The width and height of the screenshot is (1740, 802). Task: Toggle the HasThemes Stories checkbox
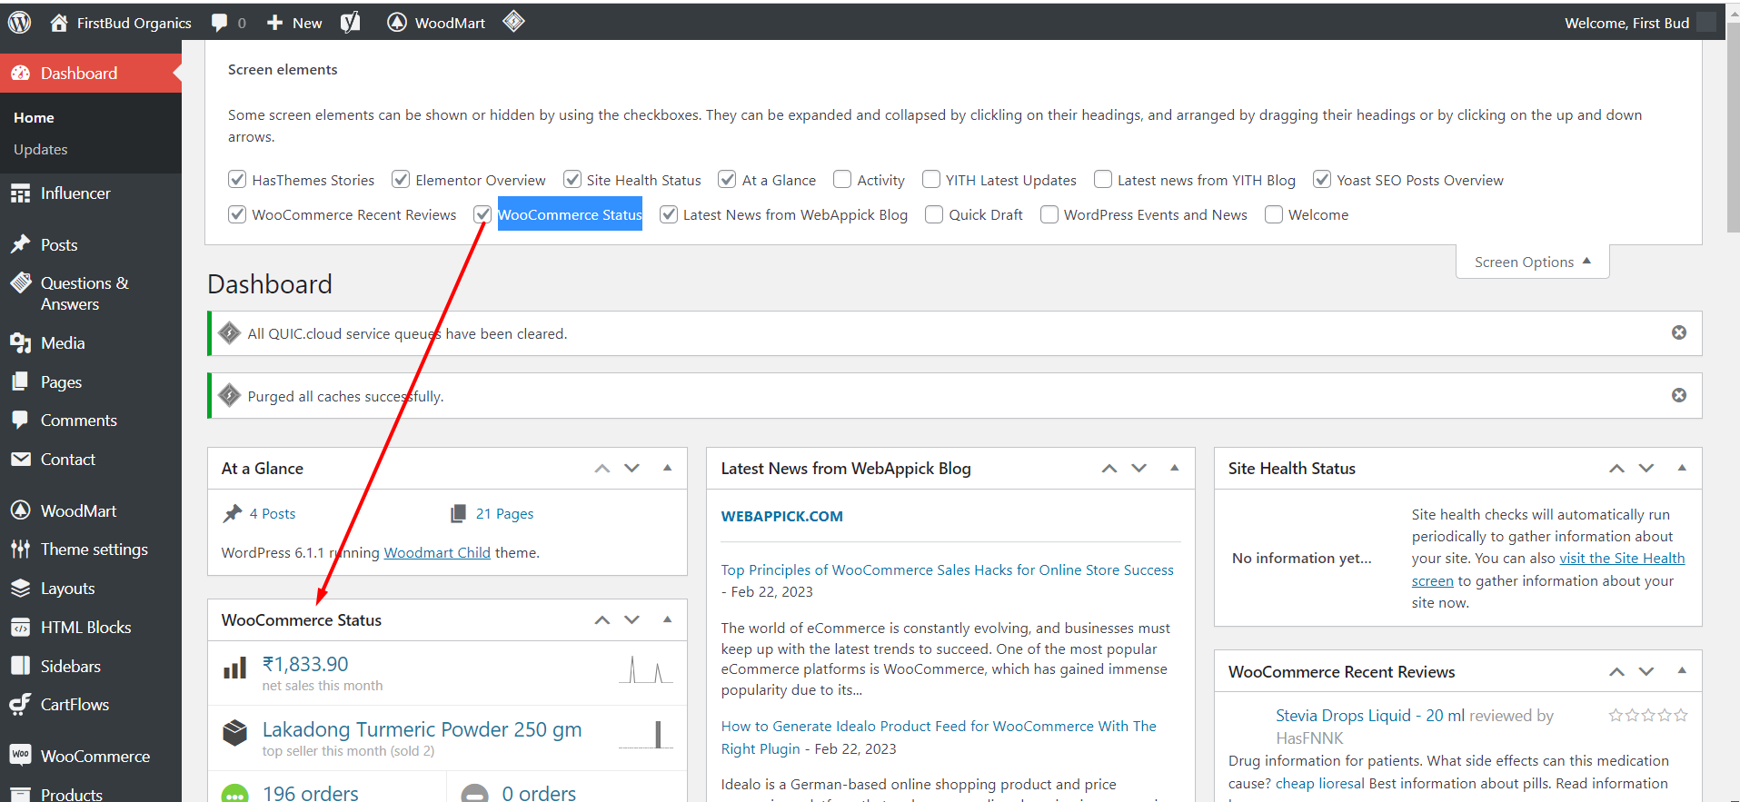click(x=237, y=180)
